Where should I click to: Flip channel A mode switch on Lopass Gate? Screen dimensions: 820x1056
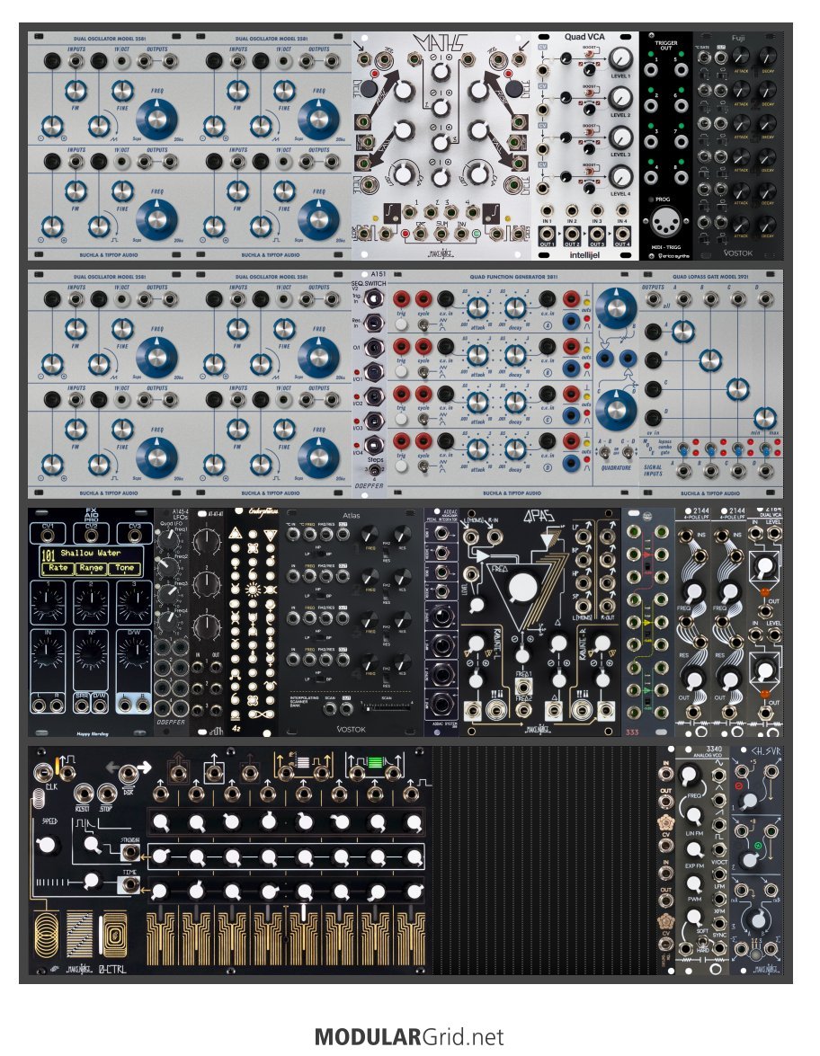683,448
